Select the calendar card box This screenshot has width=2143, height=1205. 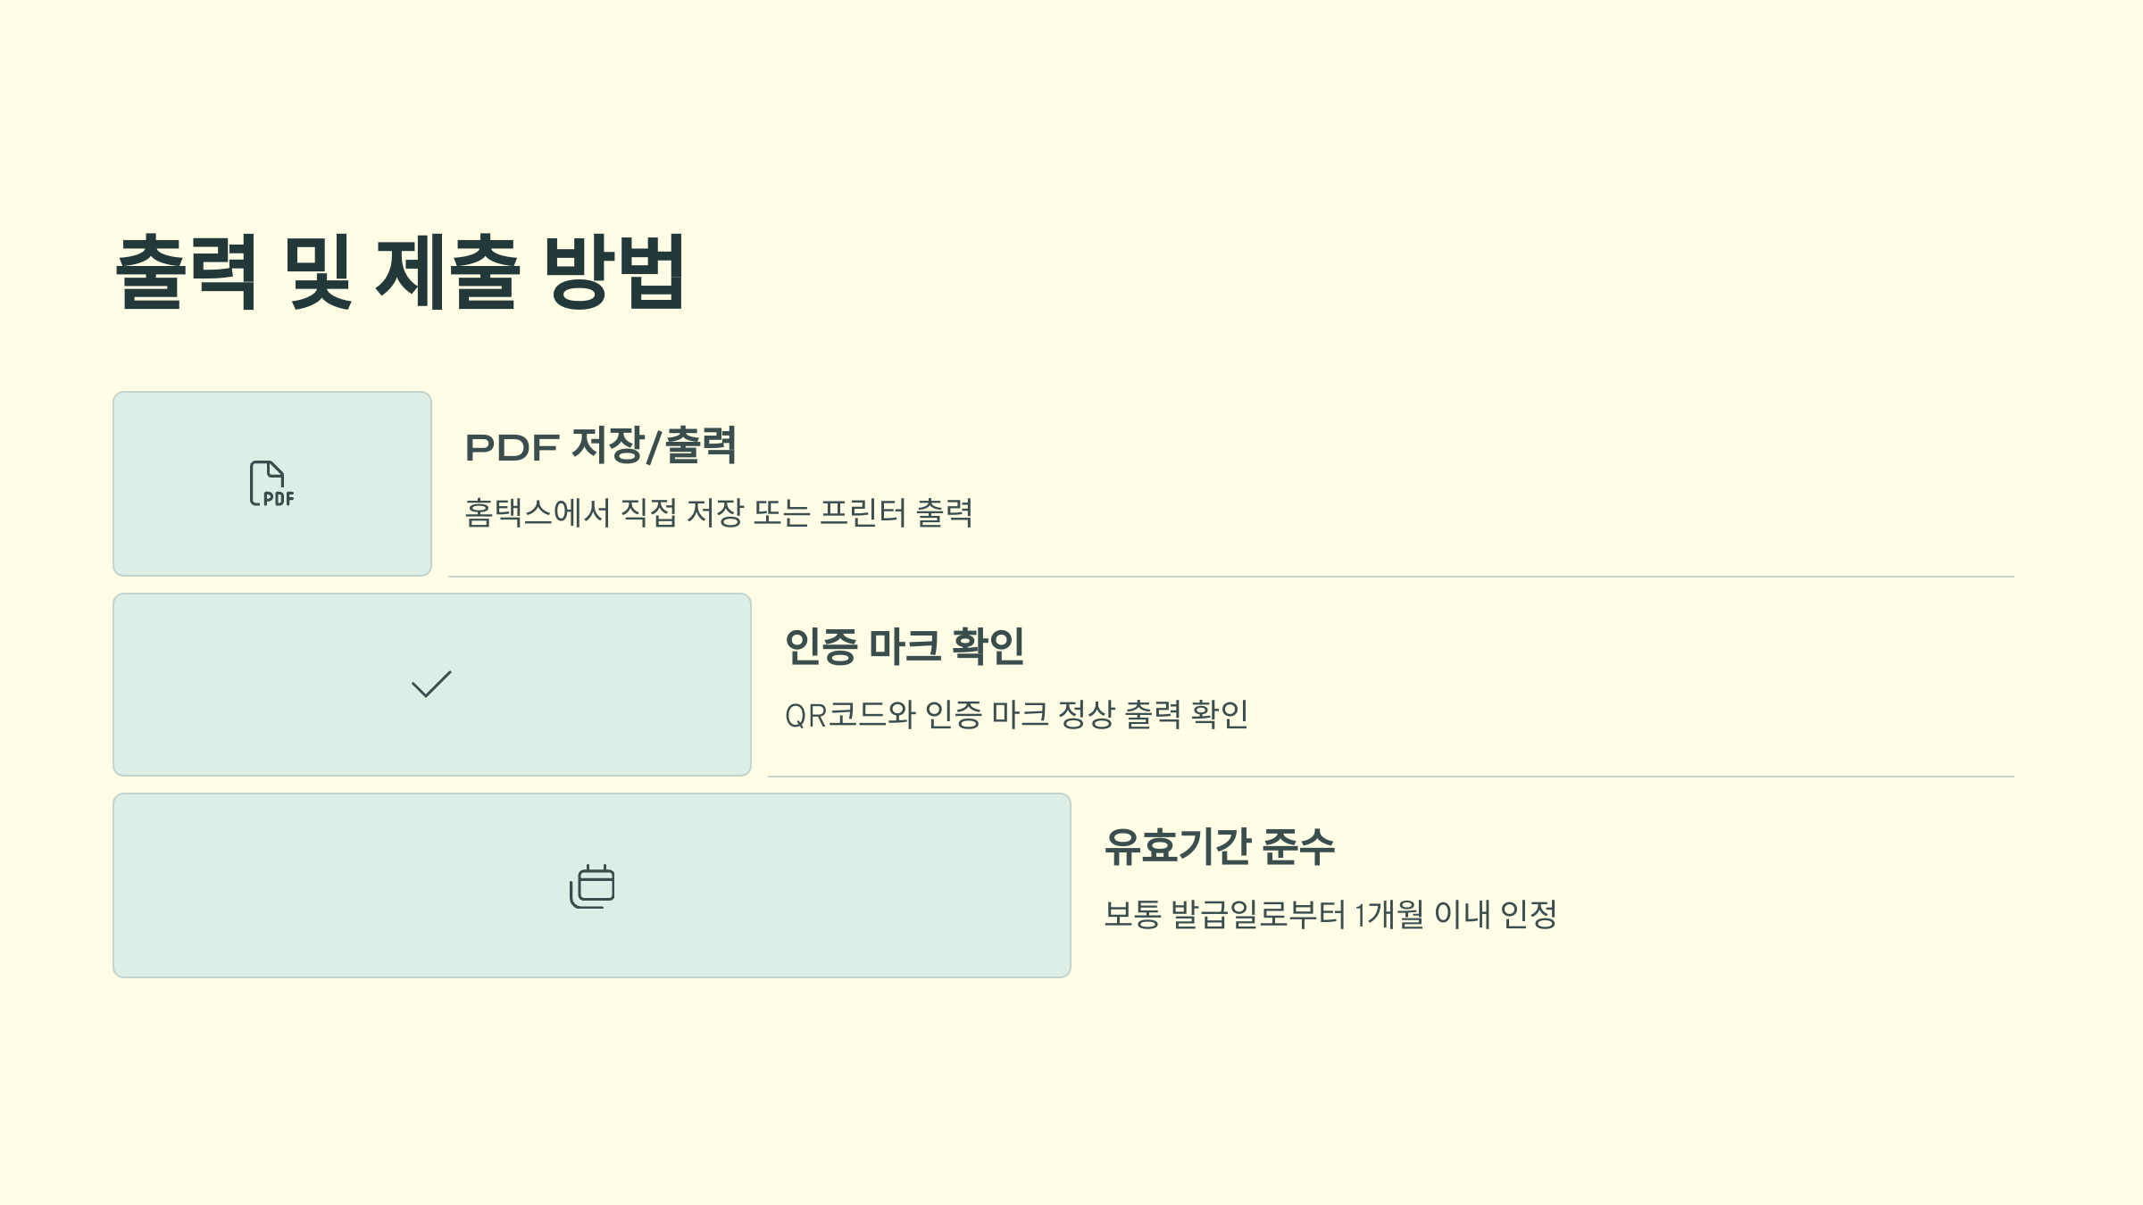[592, 885]
